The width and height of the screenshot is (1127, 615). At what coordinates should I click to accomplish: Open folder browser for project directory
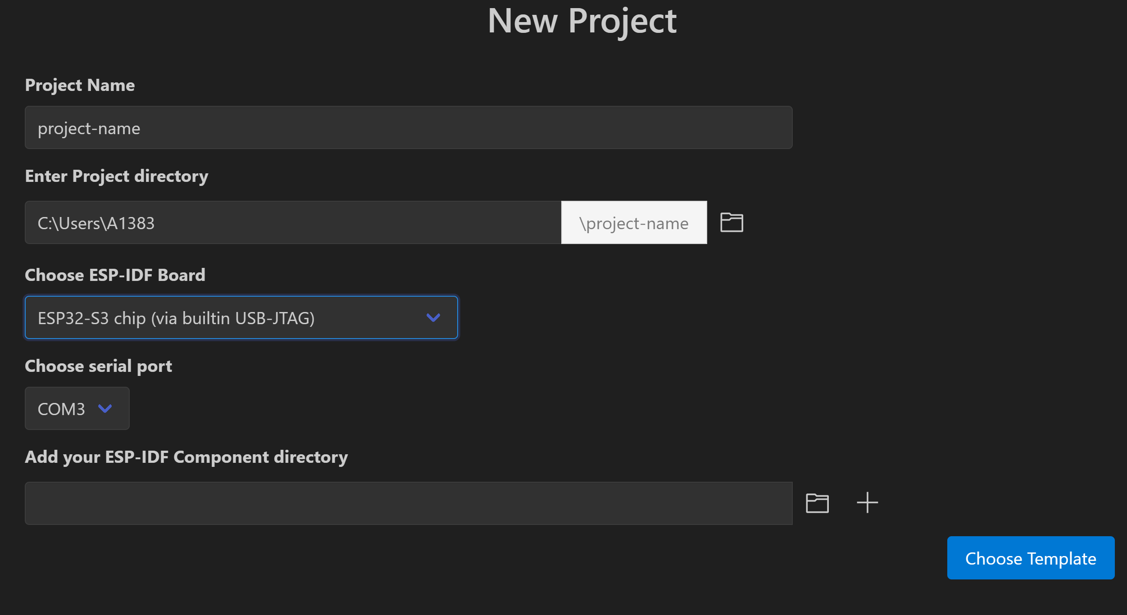pyautogui.click(x=732, y=222)
